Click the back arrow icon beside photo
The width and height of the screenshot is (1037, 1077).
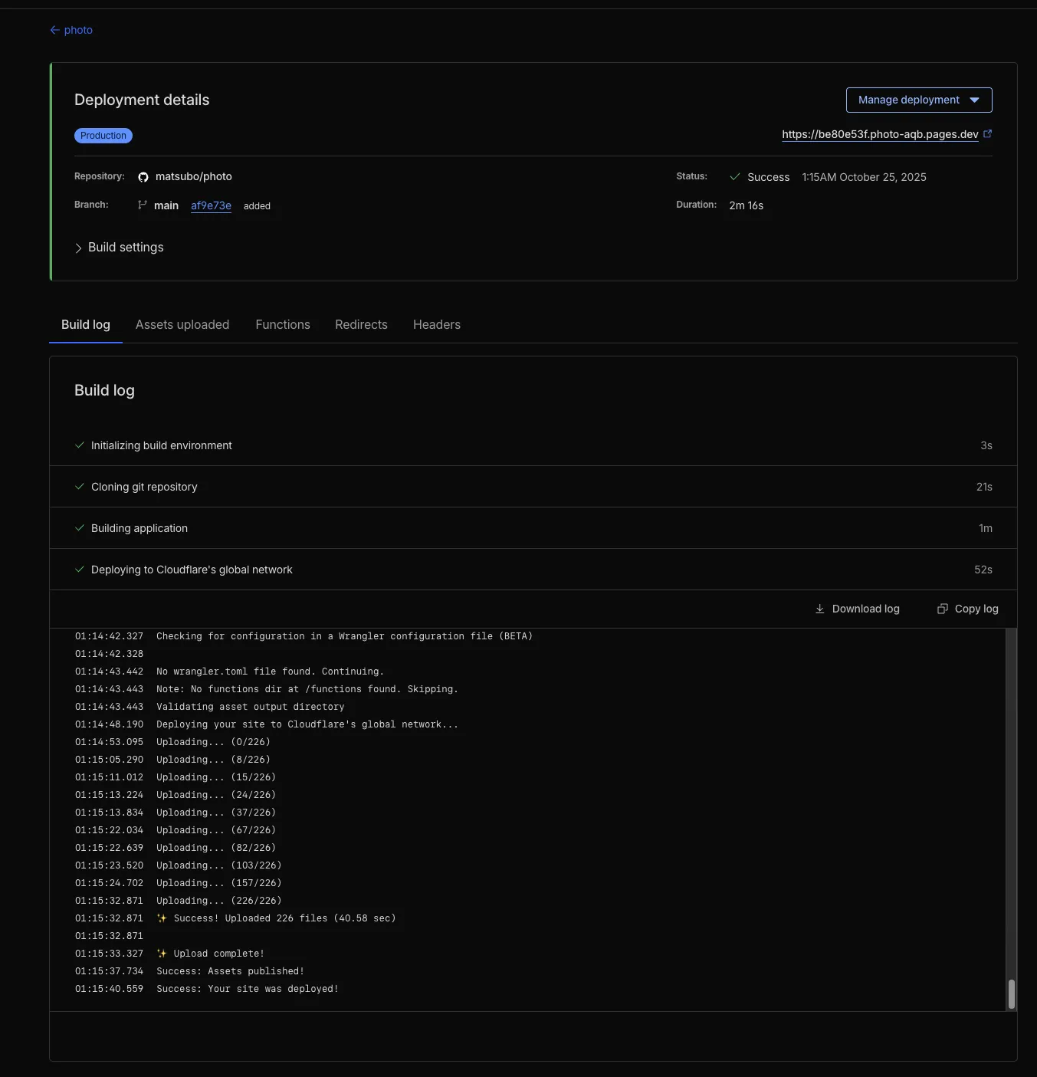click(54, 30)
